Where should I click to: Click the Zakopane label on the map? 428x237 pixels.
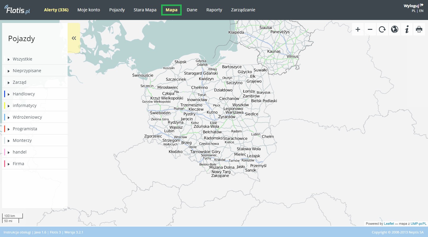click(220, 176)
